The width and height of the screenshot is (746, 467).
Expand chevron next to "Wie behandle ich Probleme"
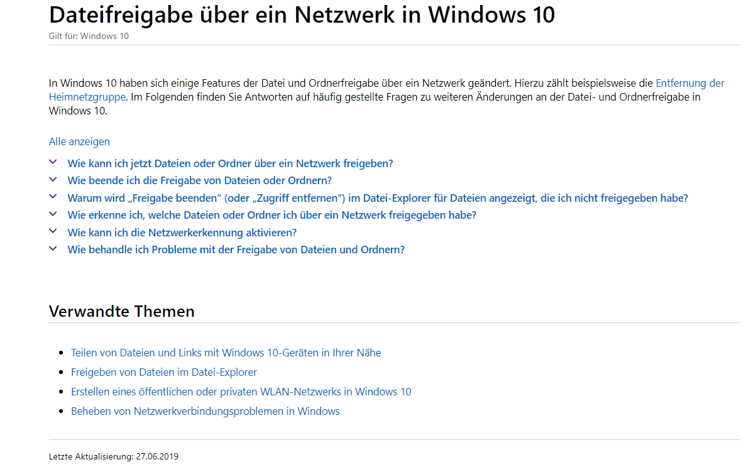click(53, 248)
